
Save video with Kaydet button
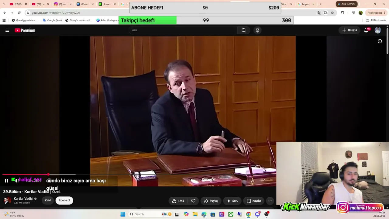tap(254, 201)
